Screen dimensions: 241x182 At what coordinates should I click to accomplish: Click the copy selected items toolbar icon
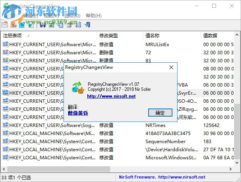[60, 25]
